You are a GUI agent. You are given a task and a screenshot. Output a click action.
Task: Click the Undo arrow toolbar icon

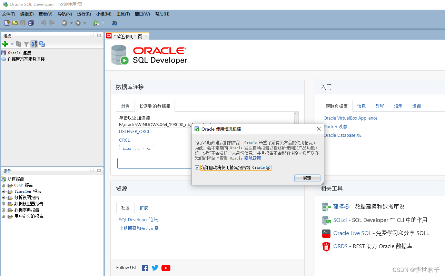(x=43, y=23)
